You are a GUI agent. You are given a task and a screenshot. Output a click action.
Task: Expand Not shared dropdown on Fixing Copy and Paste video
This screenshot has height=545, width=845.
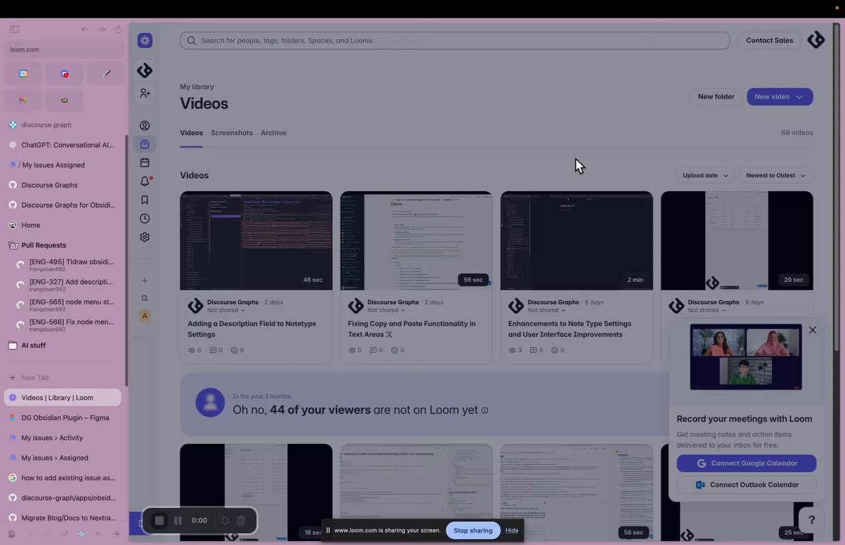pos(386,310)
